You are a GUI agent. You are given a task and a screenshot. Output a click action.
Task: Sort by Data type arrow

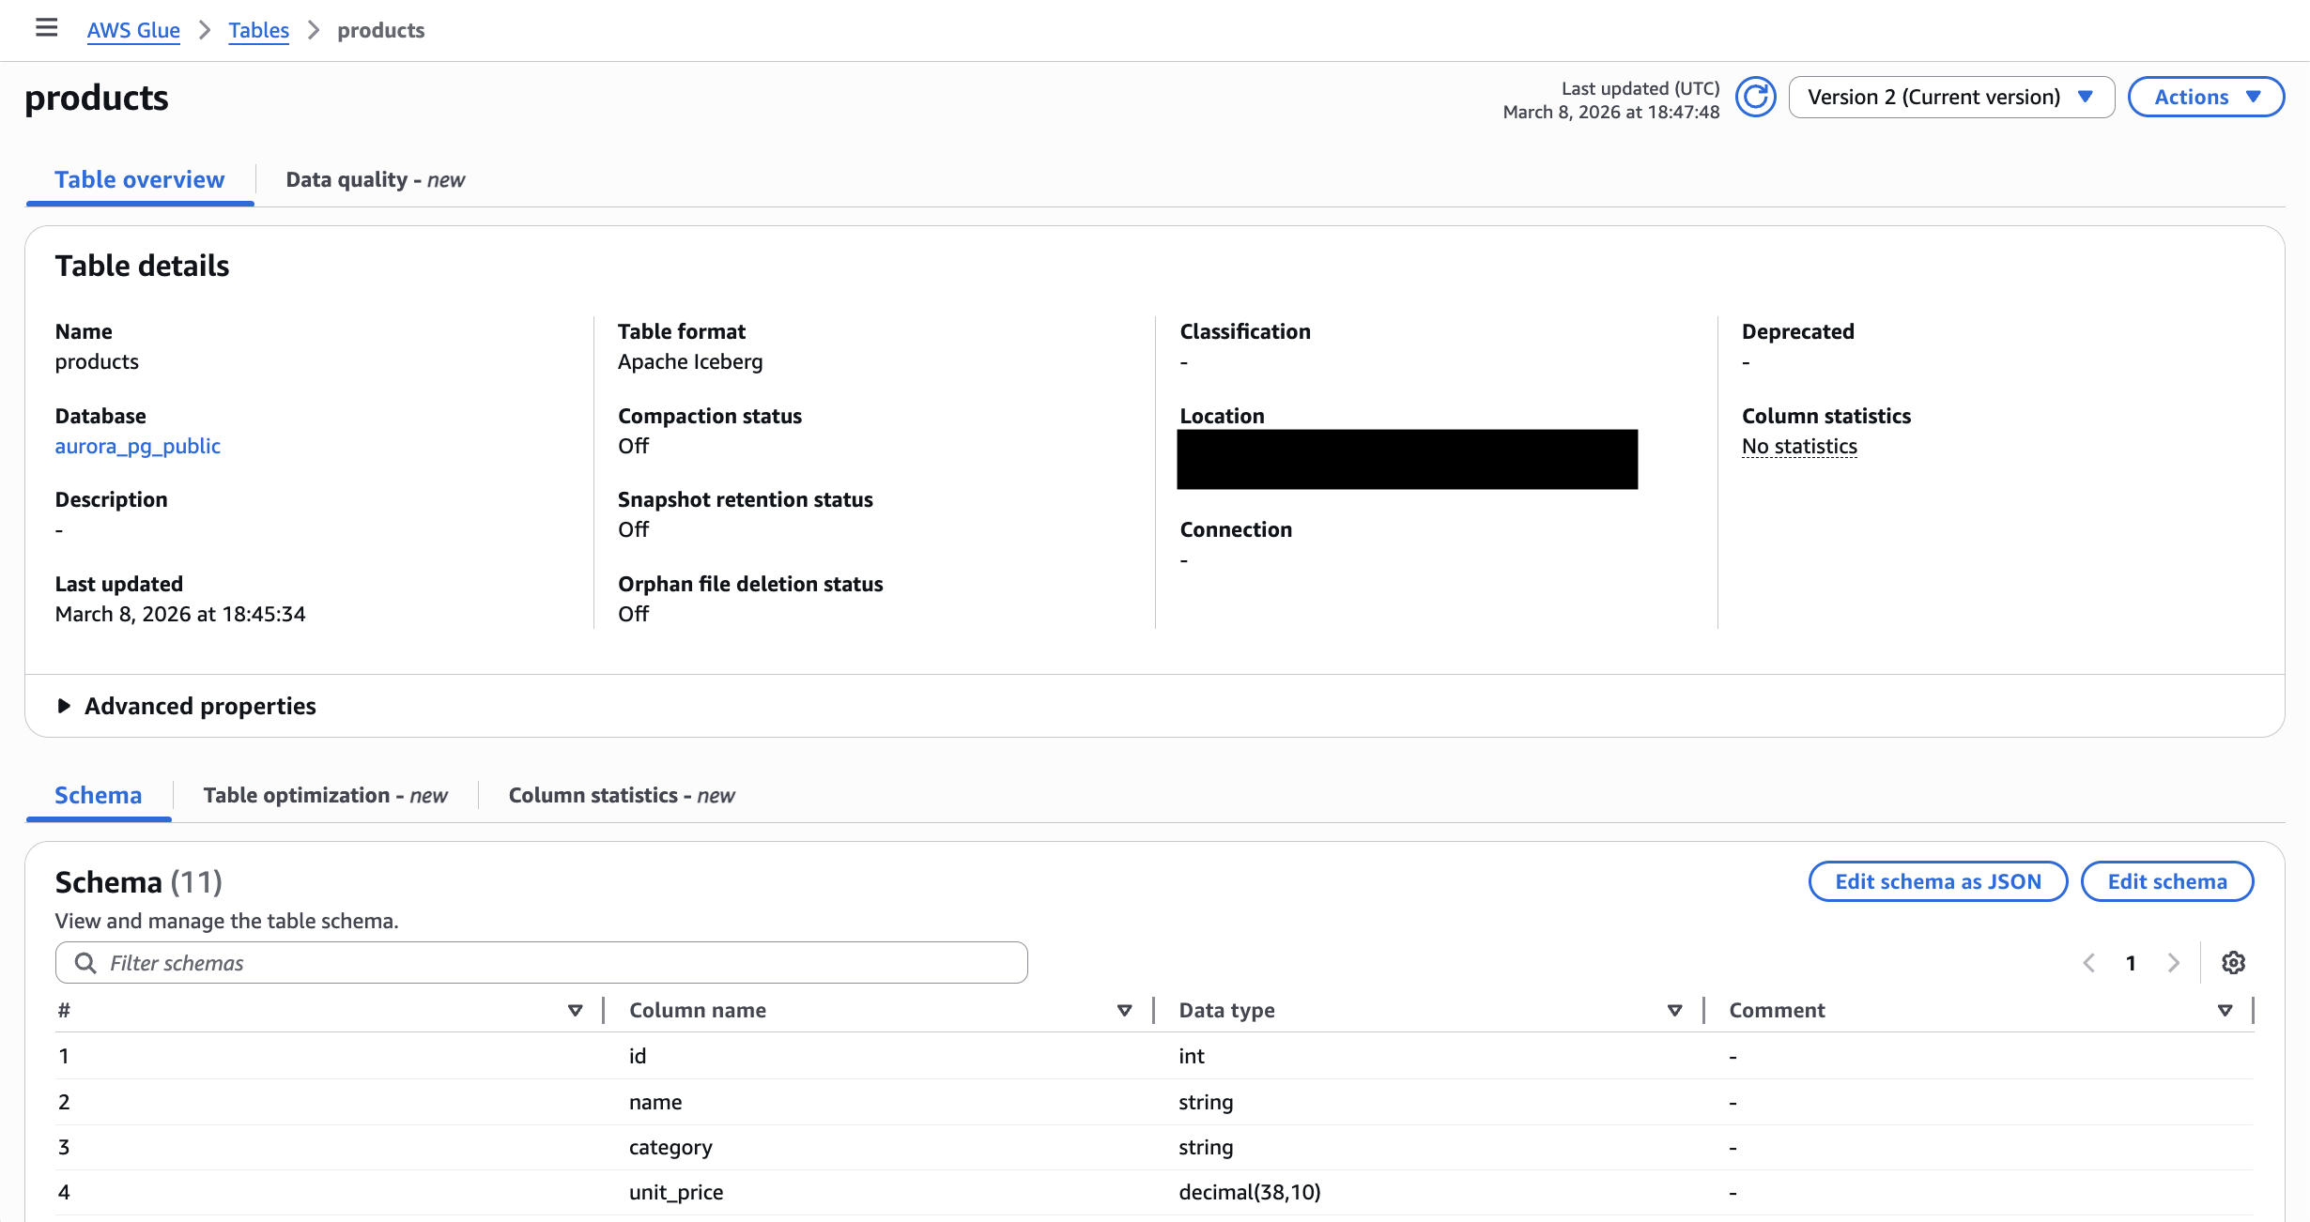(1674, 1011)
